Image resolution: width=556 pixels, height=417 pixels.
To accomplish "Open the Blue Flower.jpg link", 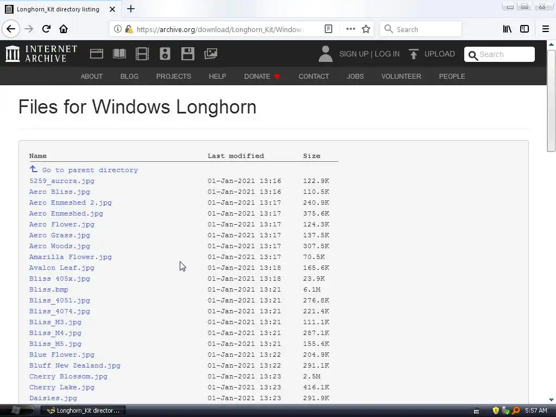I will pyautogui.click(x=62, y=355).
